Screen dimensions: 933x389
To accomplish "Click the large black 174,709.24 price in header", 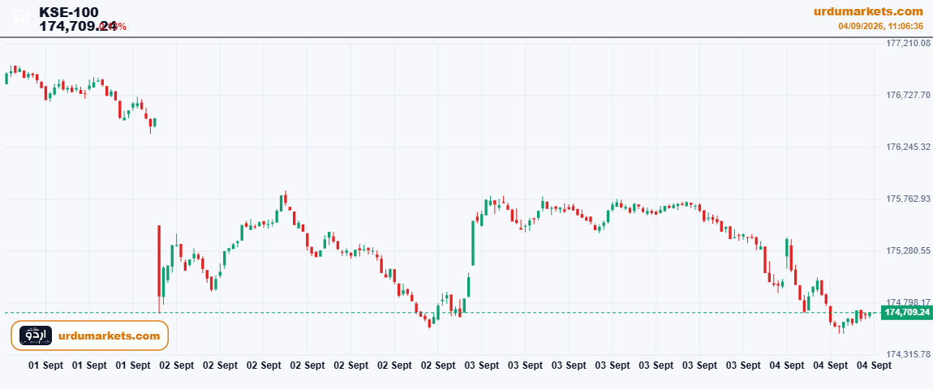I will point(77,26).
